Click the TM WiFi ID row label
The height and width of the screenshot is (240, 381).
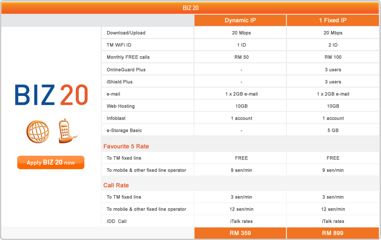click(119, 45)
